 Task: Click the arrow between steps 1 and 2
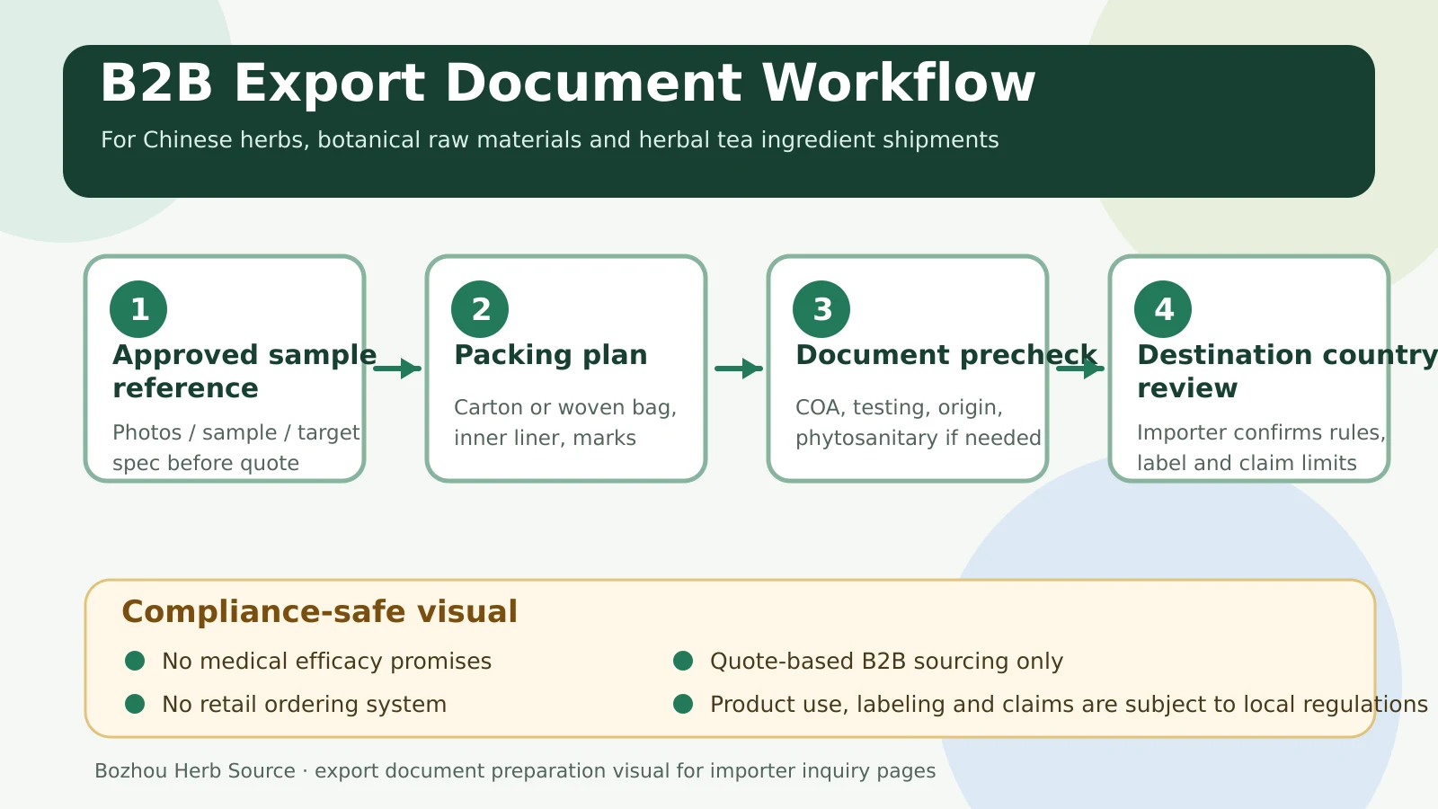coord(397,369)
